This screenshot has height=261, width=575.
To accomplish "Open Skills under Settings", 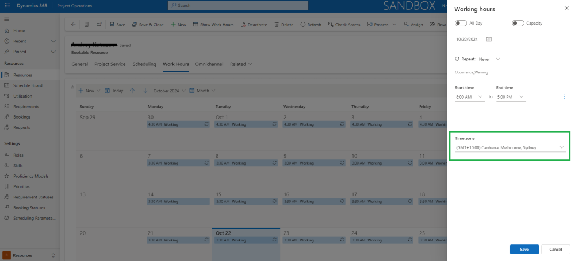I will (x=18, y=165).
